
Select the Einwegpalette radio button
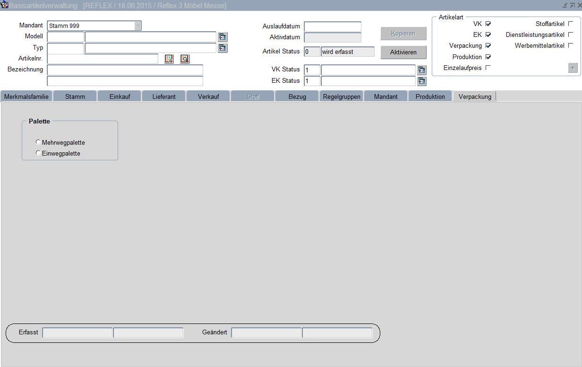[x=38, y=153]
